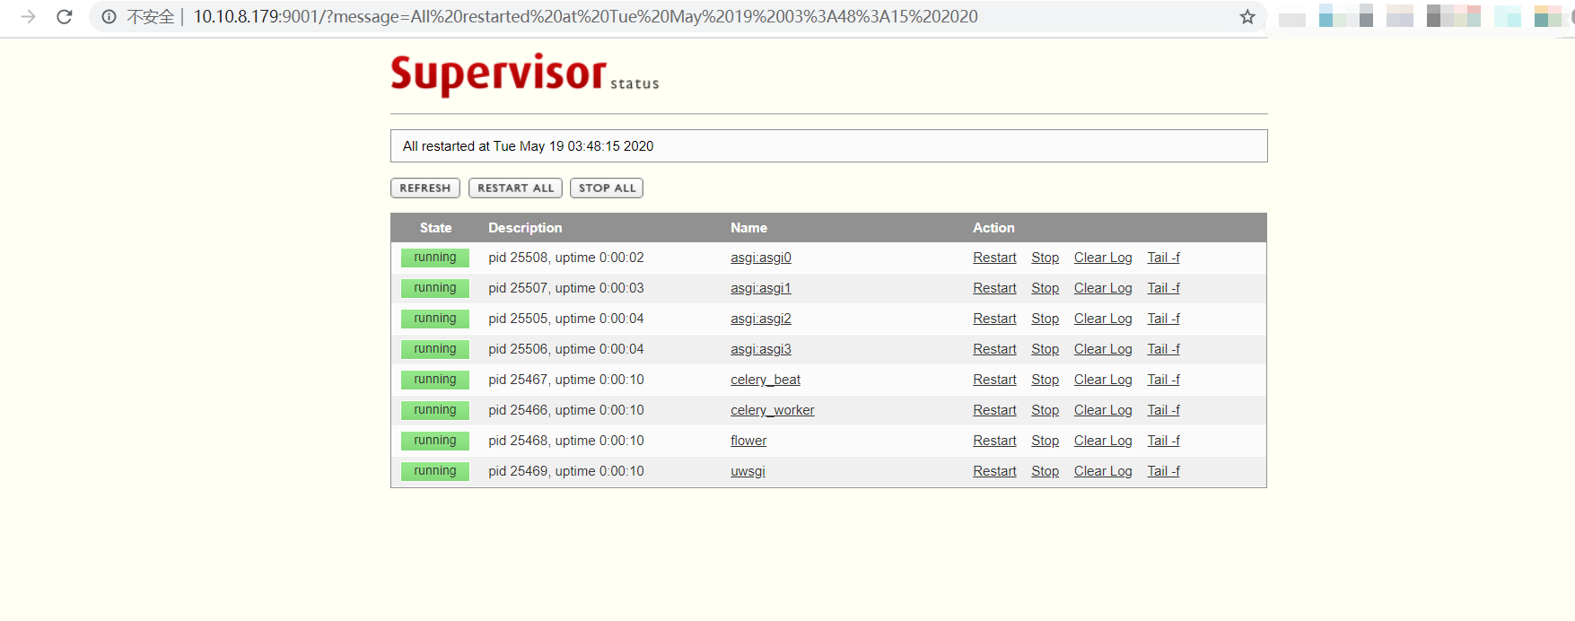Click the 'pid 25467, uptime 0:00:10' description

pyautogui.click(x=566, y=380)
